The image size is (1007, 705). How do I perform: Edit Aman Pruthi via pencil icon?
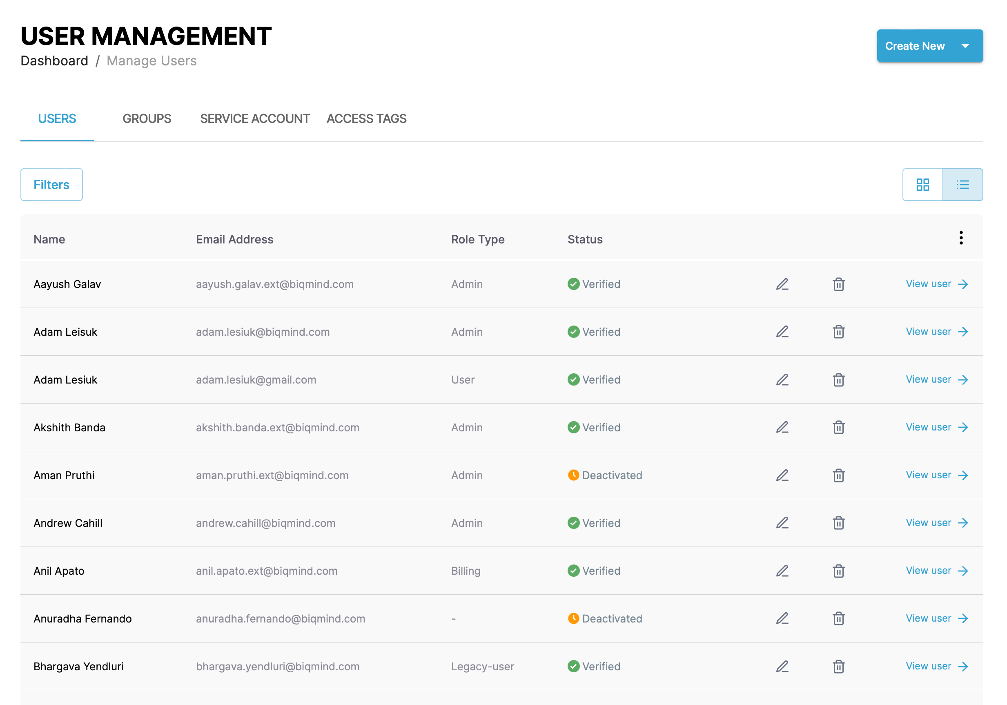pos(782,475)
